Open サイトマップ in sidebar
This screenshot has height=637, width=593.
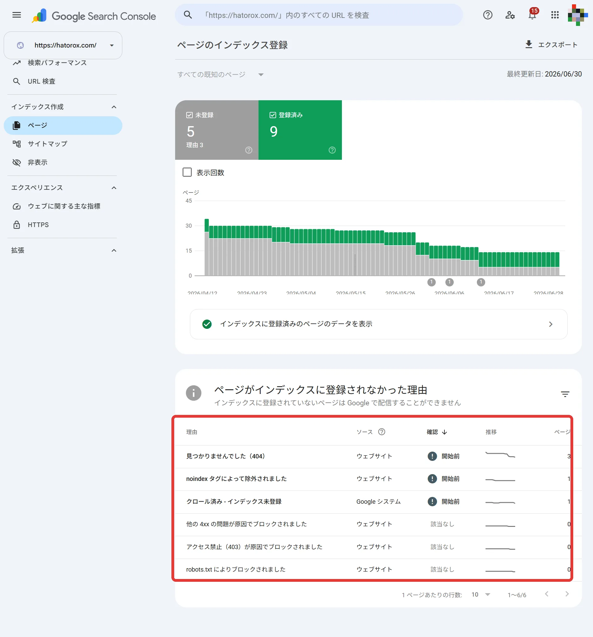click(x=63, y=144)
